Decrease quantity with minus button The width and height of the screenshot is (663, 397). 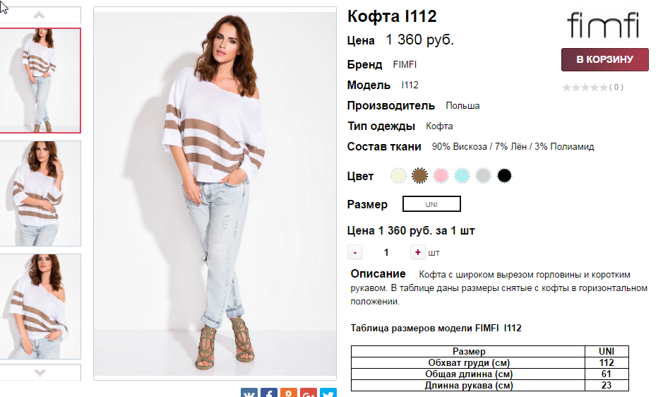click(x=354, y=252)
